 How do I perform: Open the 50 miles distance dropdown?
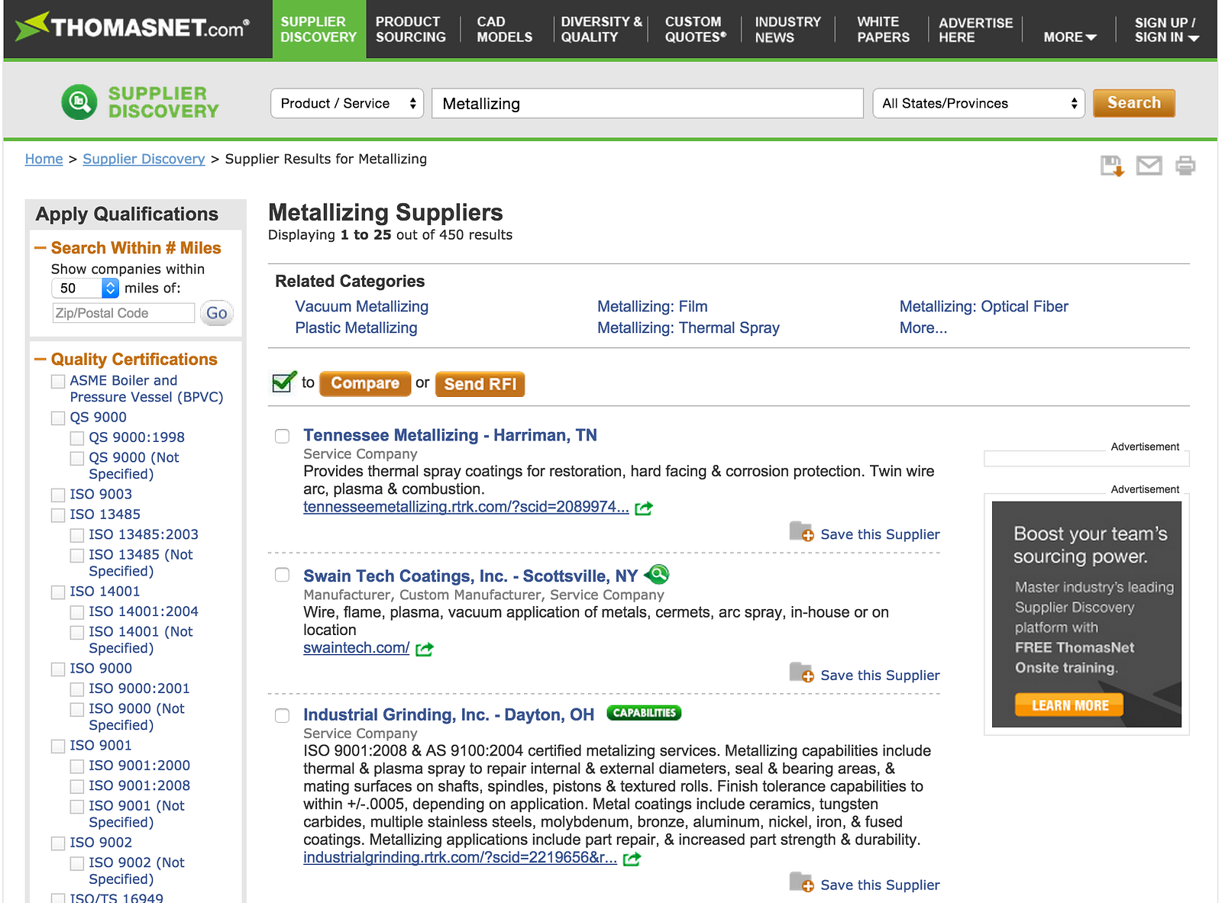(x=86, y=288)
